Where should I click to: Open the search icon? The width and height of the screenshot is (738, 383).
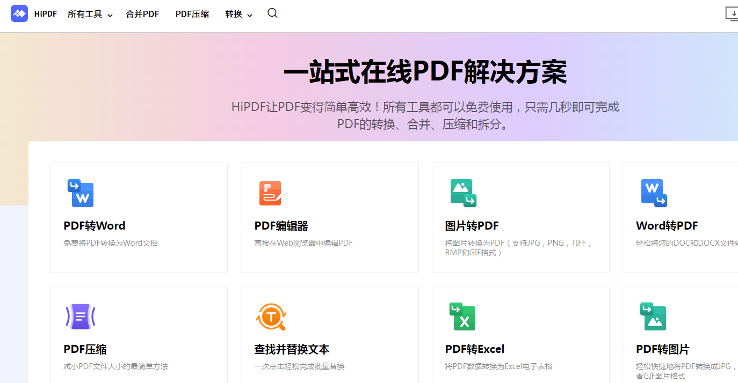pyautogui.click(x=272, y=13)
